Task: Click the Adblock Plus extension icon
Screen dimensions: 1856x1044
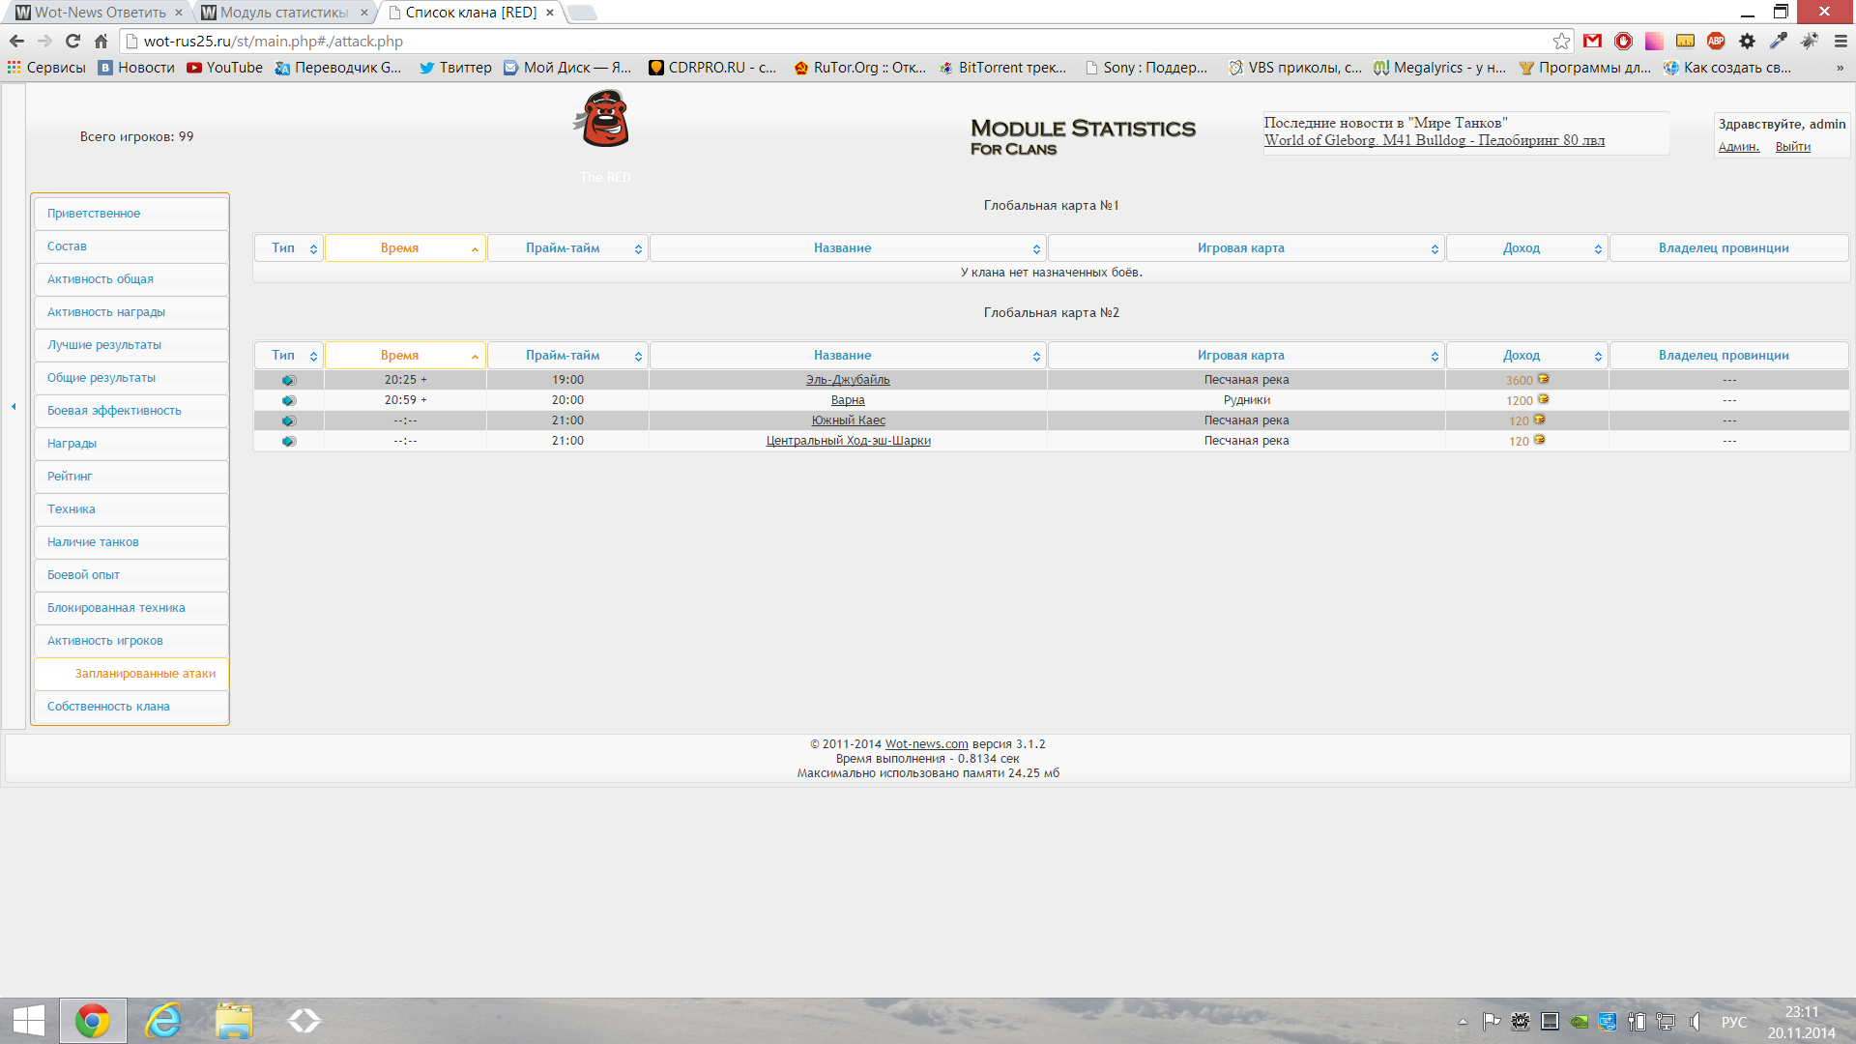Action: [1716, 41]
